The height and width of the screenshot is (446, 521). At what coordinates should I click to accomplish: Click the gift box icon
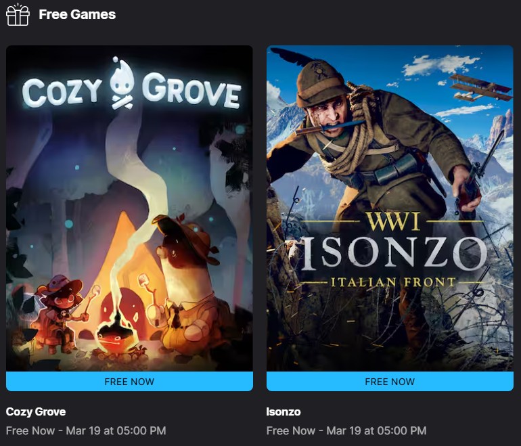[18, 15]
